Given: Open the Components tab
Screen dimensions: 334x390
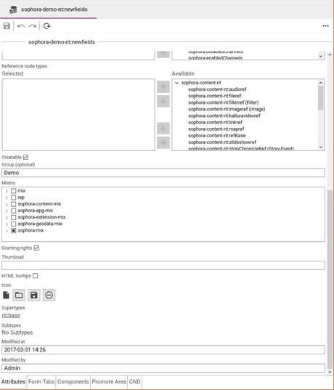Looking at the screenshot, I should coord(73,381).
